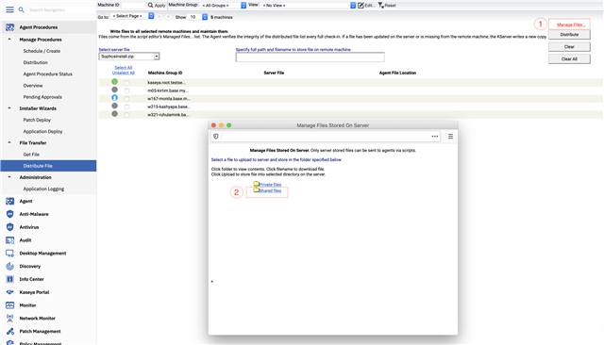This screenshot has height=345, width=604.
Task: Check the w167-monila.base machine checkbox
Action: 127,99
